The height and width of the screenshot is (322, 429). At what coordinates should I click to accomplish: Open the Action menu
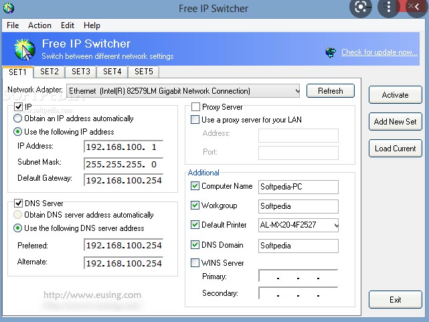[39, 25]
